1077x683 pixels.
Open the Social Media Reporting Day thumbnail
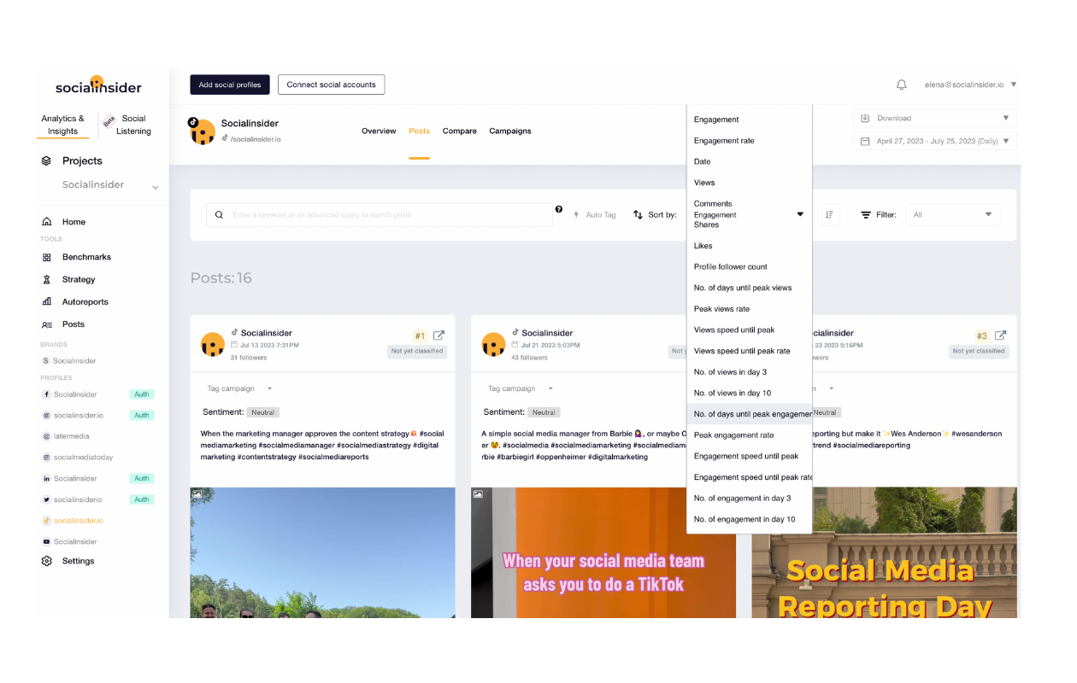point(885,552)
